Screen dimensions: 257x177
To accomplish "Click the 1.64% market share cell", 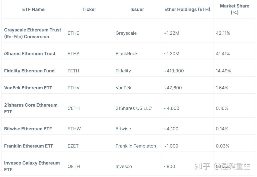I will pos(222,88).
